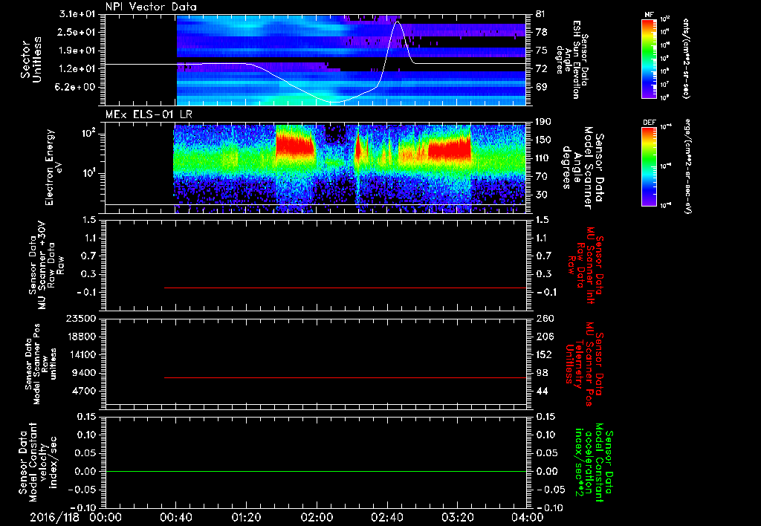Click the 150 scanner angle tick

click(x=544, y=140)
